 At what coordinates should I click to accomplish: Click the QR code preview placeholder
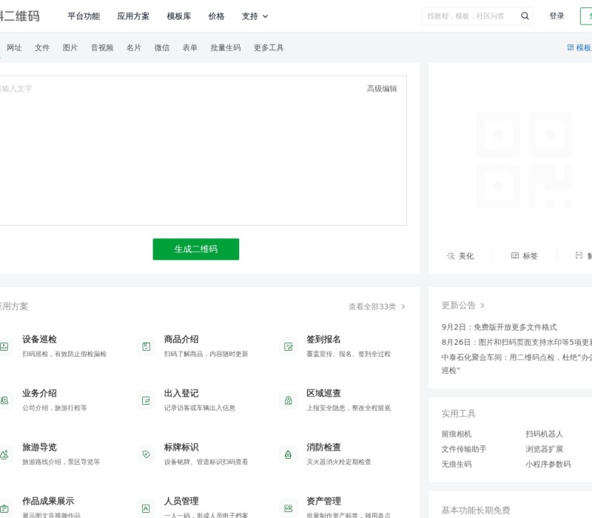[524, 161]
